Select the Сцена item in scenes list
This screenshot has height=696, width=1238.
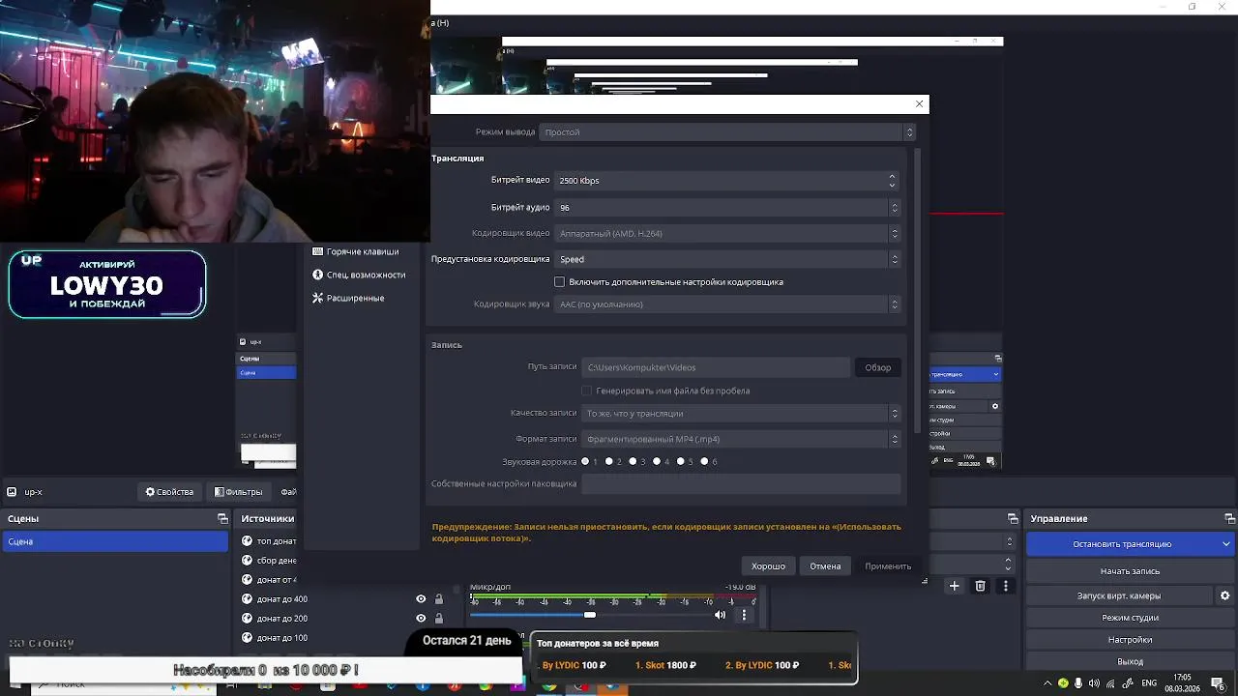pos(114,541)
